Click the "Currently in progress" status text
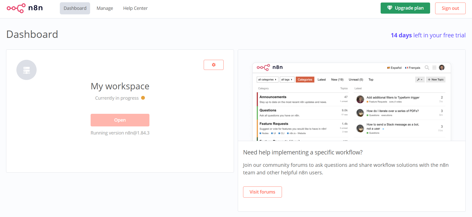The width and height of the screenshot is (472, 217). pyautogui.click(x=117, y=98)
